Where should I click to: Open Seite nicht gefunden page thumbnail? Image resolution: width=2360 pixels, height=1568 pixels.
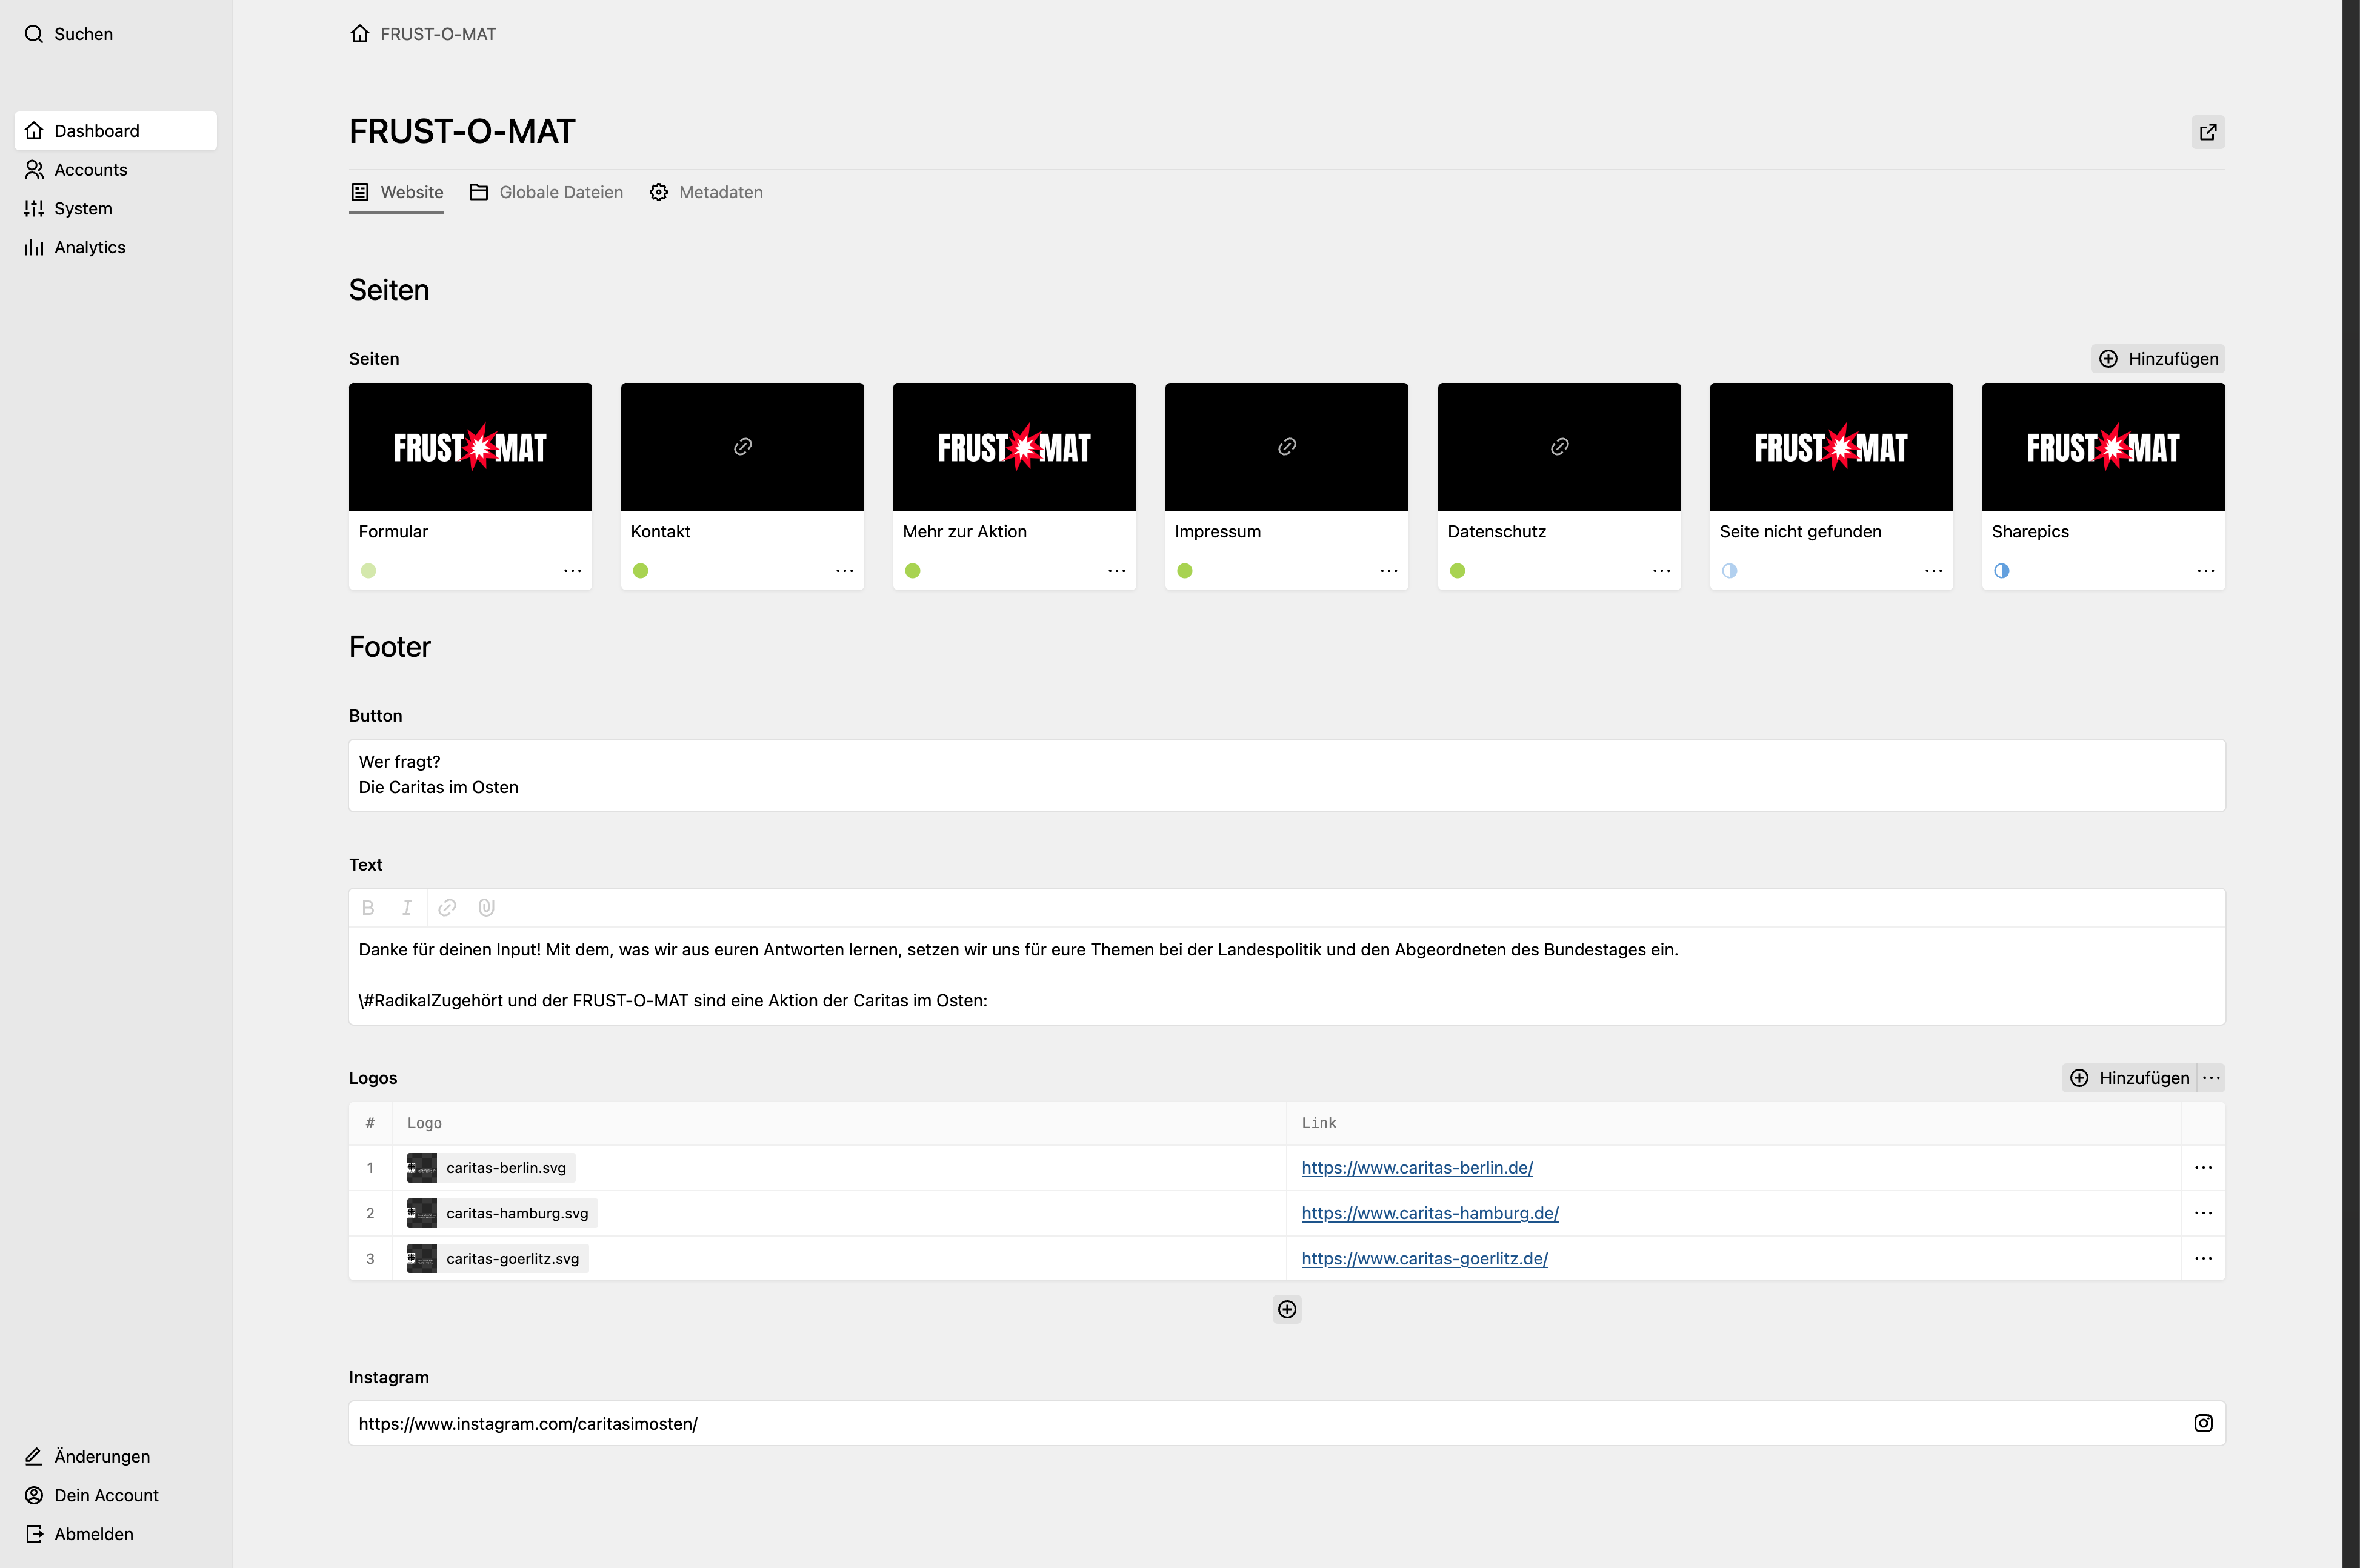1831,447
